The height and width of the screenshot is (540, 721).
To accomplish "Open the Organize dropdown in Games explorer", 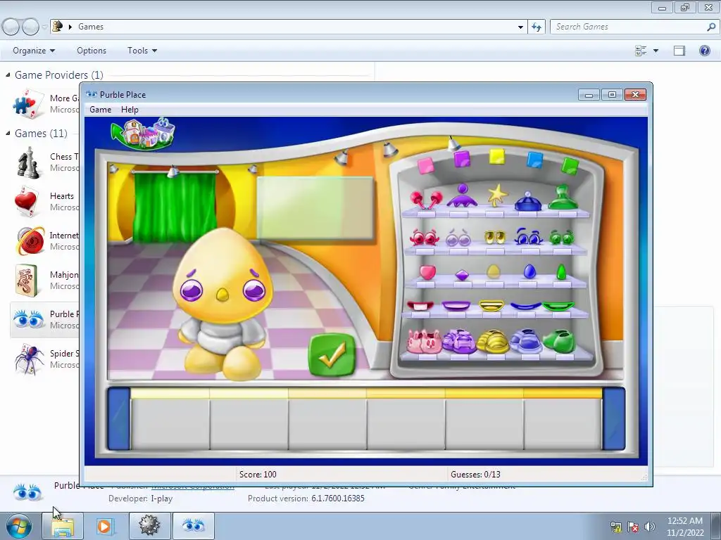I will [x=34, y=51].
